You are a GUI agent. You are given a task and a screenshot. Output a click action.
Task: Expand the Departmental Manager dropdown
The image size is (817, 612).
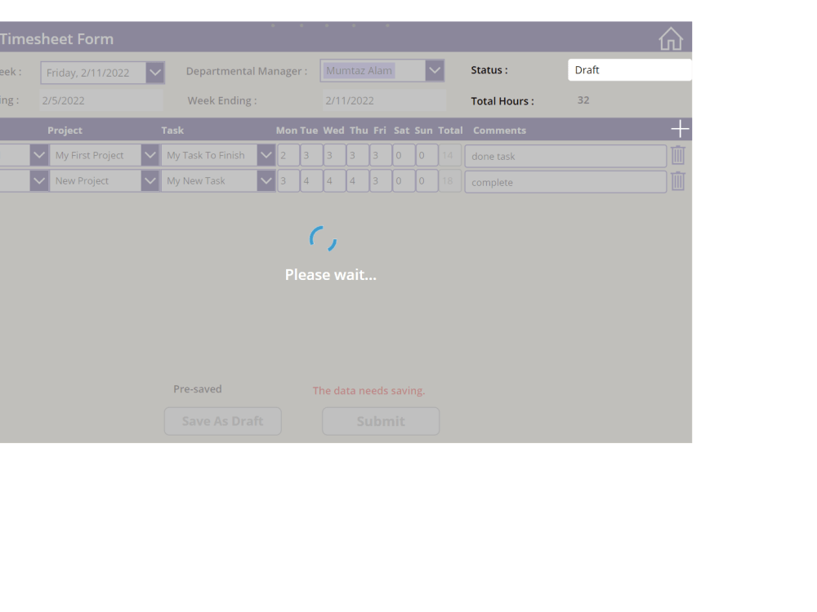click(x=435, y=70)
